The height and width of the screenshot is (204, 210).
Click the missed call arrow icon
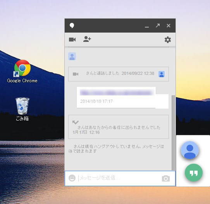tap(76, 122)
